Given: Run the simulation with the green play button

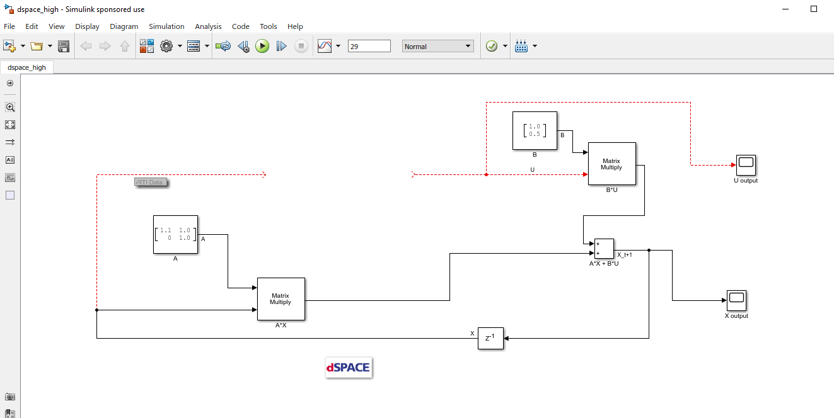Looking at the screenshot, I should 262,46.
